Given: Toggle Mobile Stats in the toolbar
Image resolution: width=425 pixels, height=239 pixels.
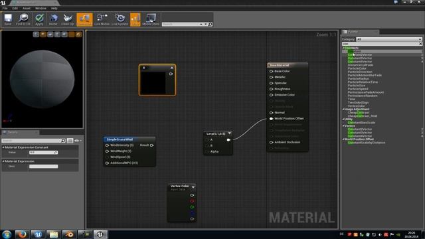Looking at the screenshot, I should 151,19.
